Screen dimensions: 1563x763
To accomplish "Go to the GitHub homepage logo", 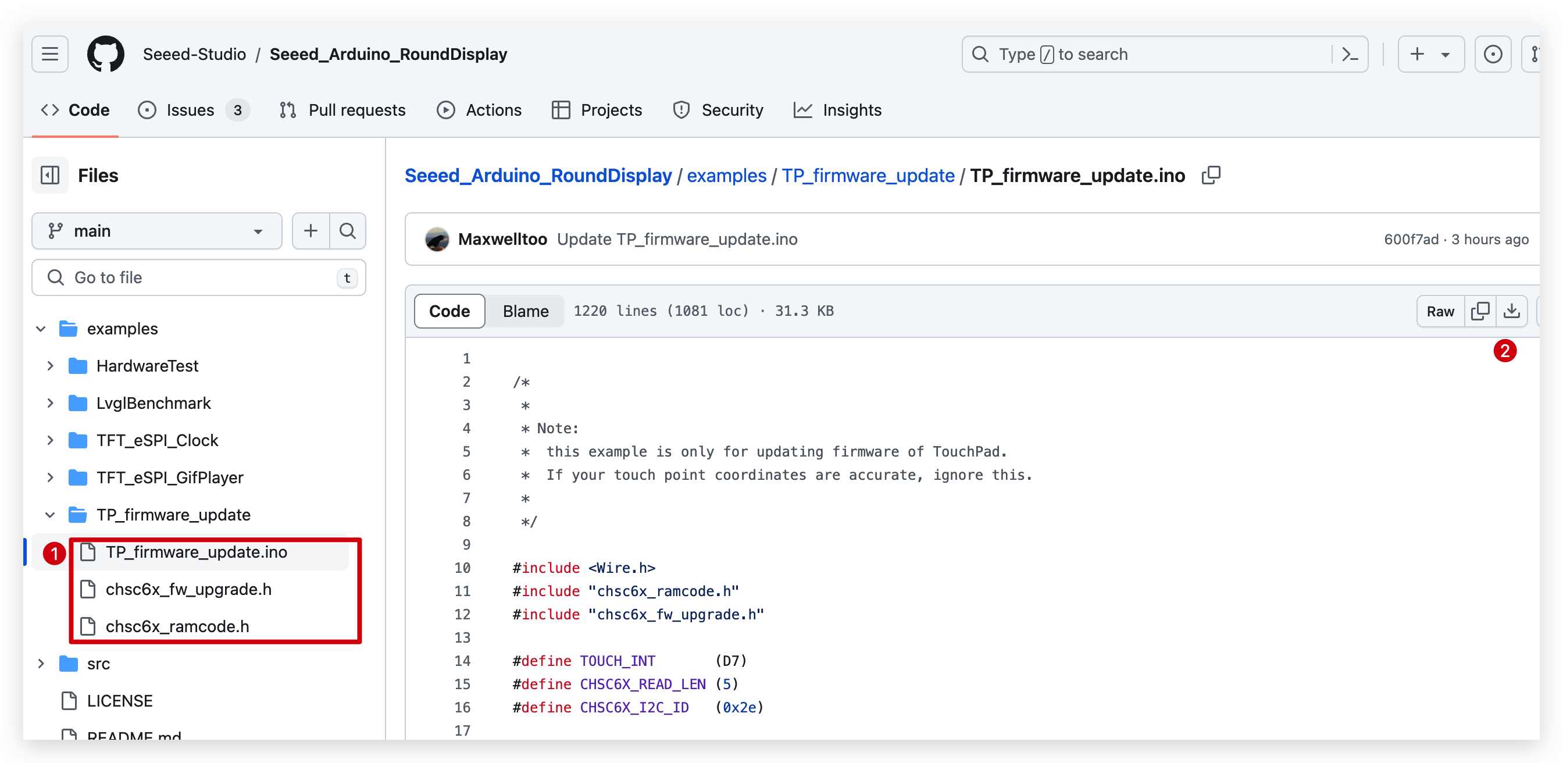I will point(106,54).
